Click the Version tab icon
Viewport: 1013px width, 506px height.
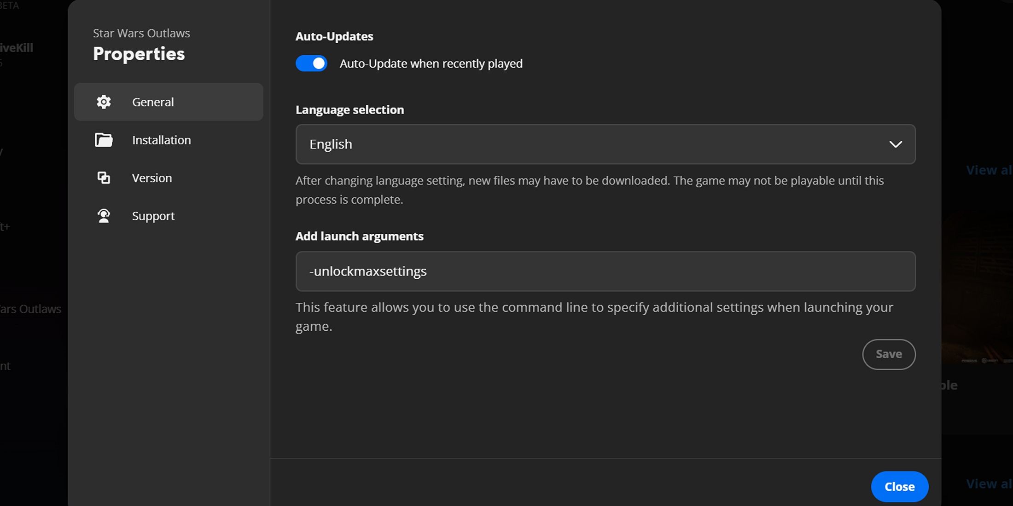coord(103,178)
